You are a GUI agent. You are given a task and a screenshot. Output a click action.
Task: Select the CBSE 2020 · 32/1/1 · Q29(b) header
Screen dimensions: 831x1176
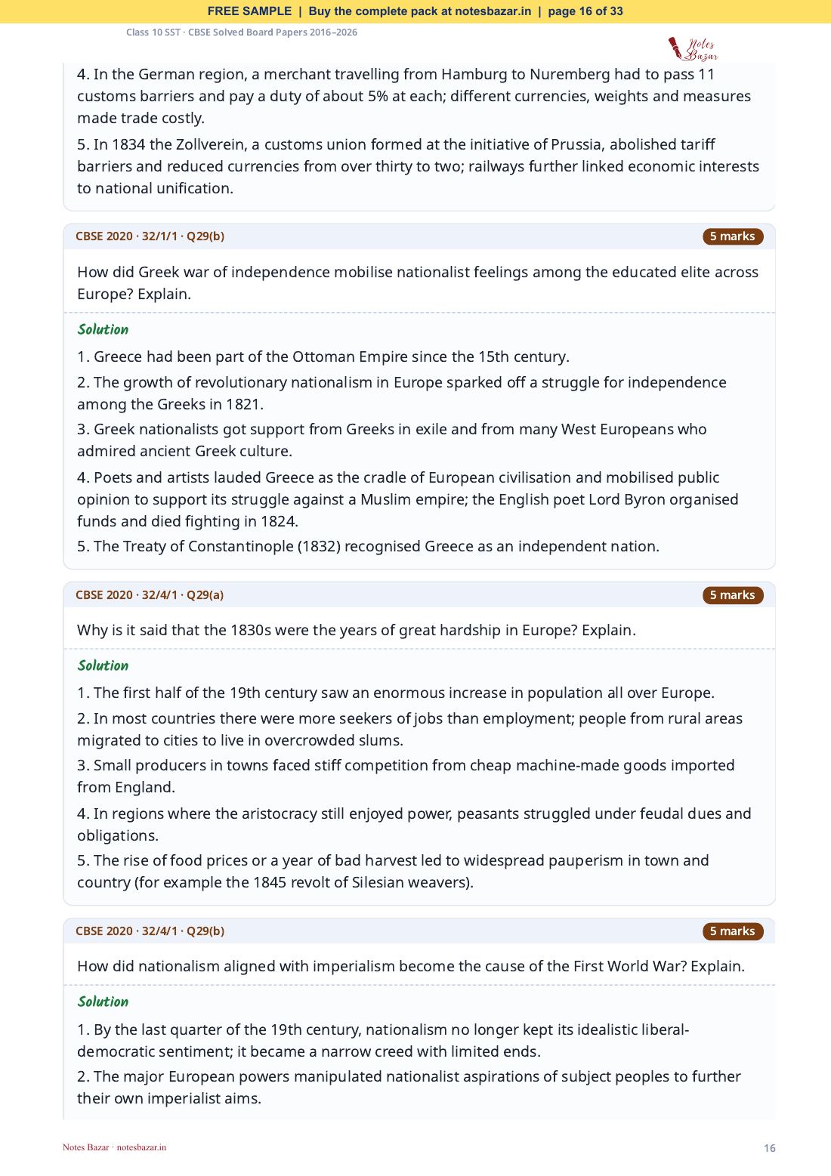[x=150, y=236]
